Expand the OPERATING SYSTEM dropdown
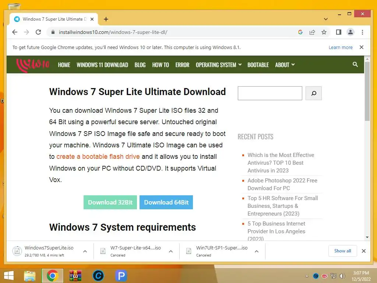 tap(219, 65)
